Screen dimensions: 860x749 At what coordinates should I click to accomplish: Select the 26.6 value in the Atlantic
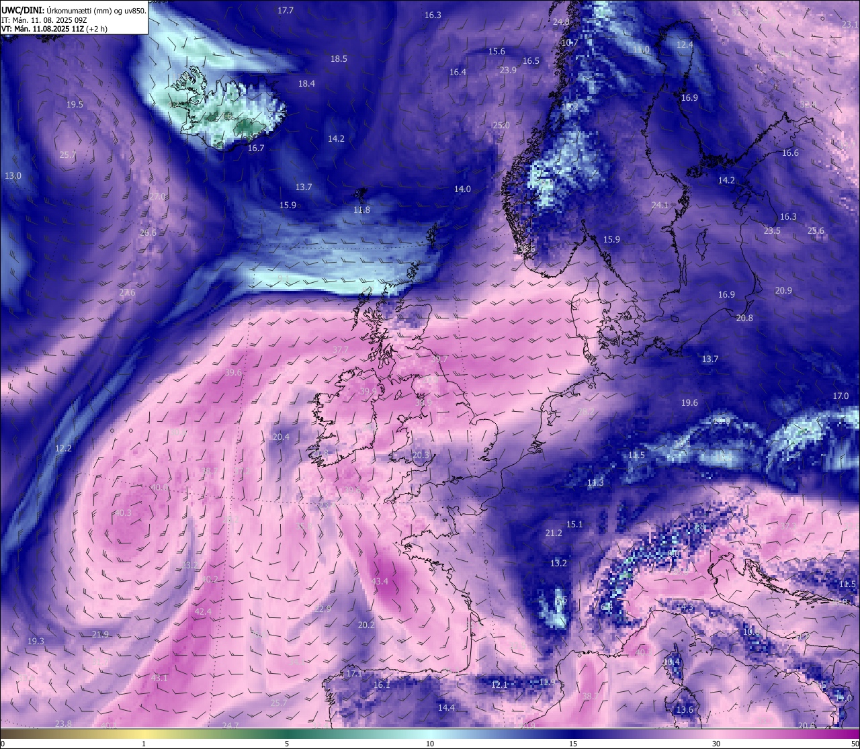coord(148,232)
